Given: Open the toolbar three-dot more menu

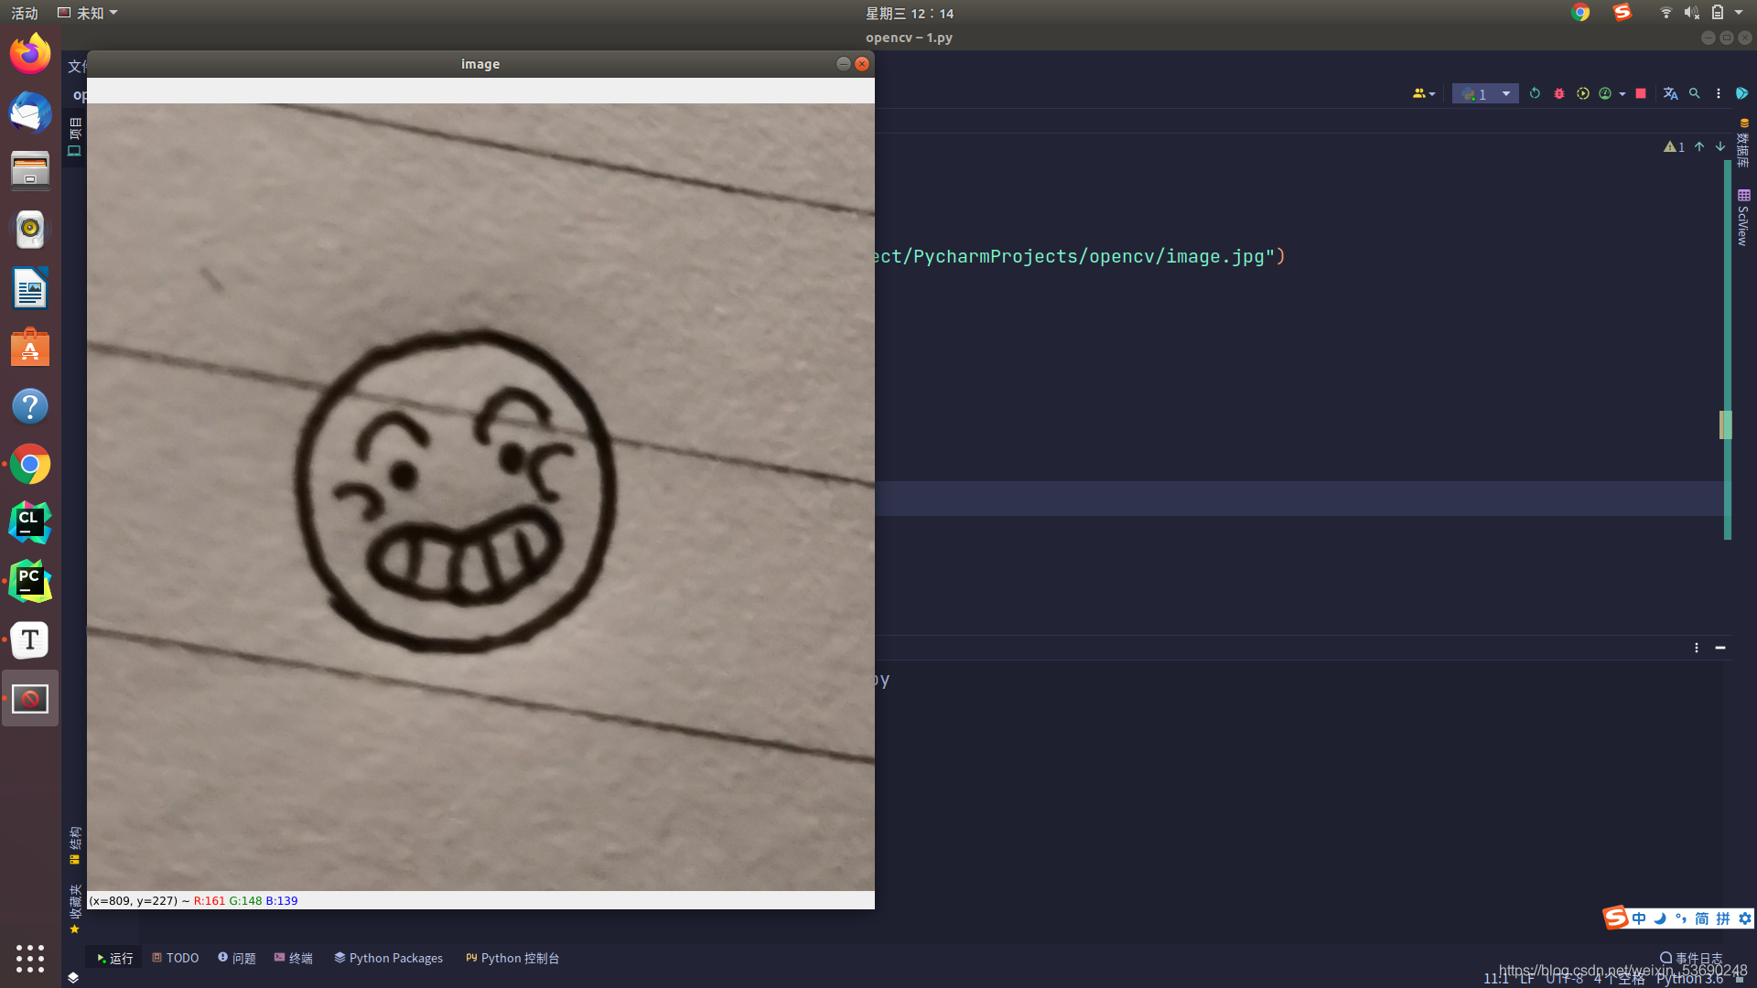Looking at the screenshot, I should pyautogui.click(x=1719, y=93).
